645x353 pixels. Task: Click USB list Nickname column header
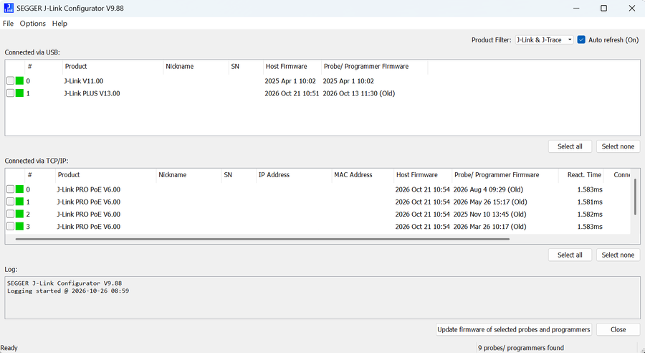point(196,66)
